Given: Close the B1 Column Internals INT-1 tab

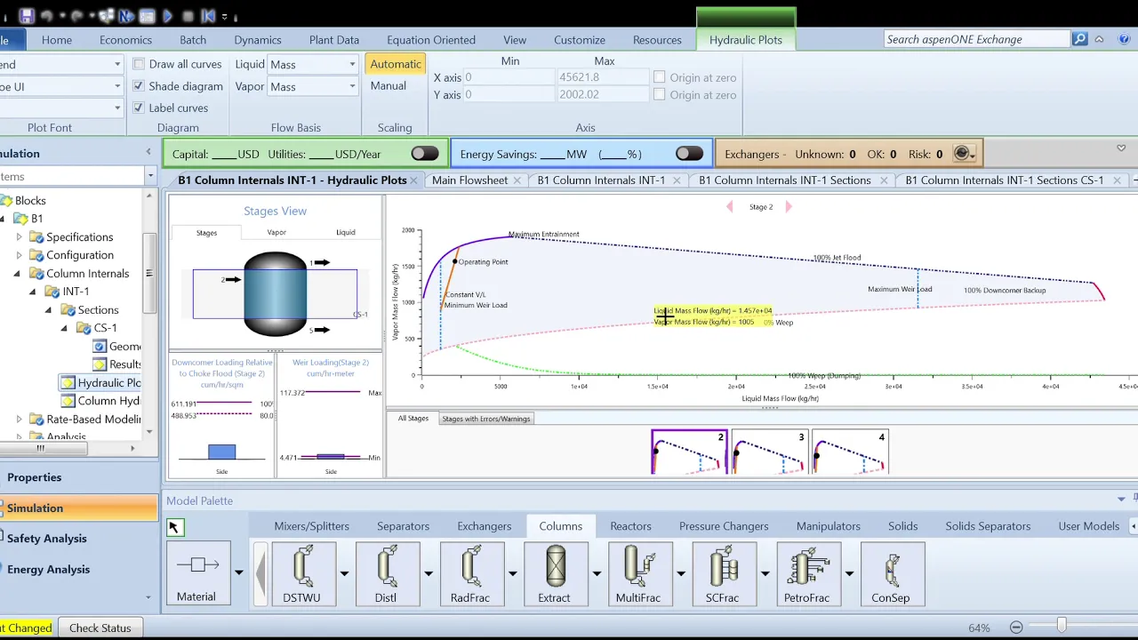Looking at the screenshot, I should tap(677, 180).
